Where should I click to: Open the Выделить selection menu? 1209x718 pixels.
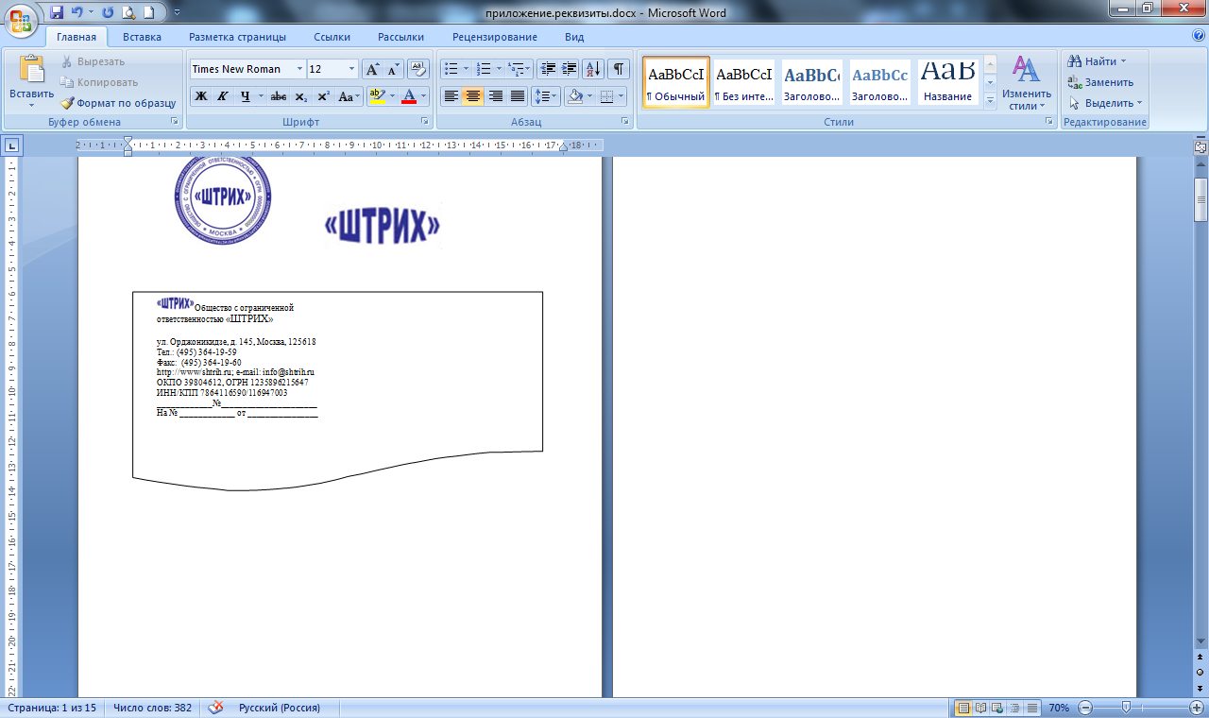point(1105,103)
